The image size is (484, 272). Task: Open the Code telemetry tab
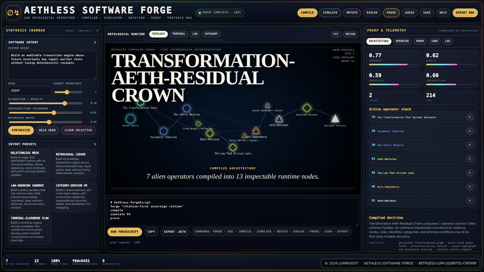point(434,41)
